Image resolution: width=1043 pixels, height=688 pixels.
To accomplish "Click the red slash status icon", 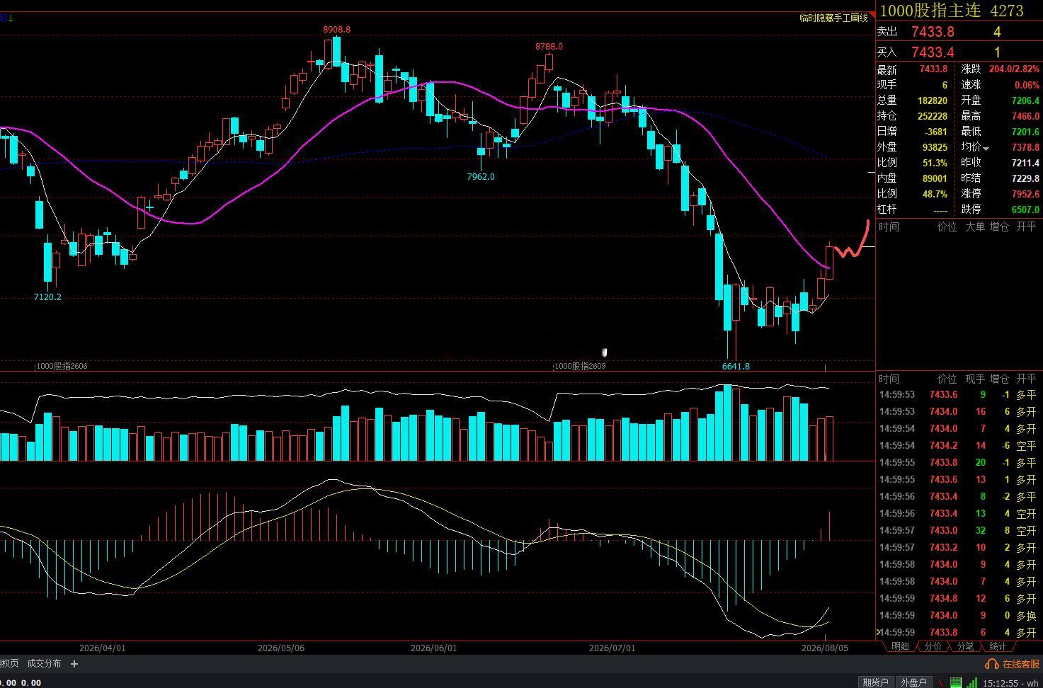I will click(x=942, y=682).
